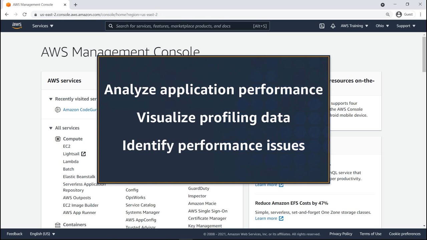
Task: Click the browser reload icon
Action: (24, 14)
